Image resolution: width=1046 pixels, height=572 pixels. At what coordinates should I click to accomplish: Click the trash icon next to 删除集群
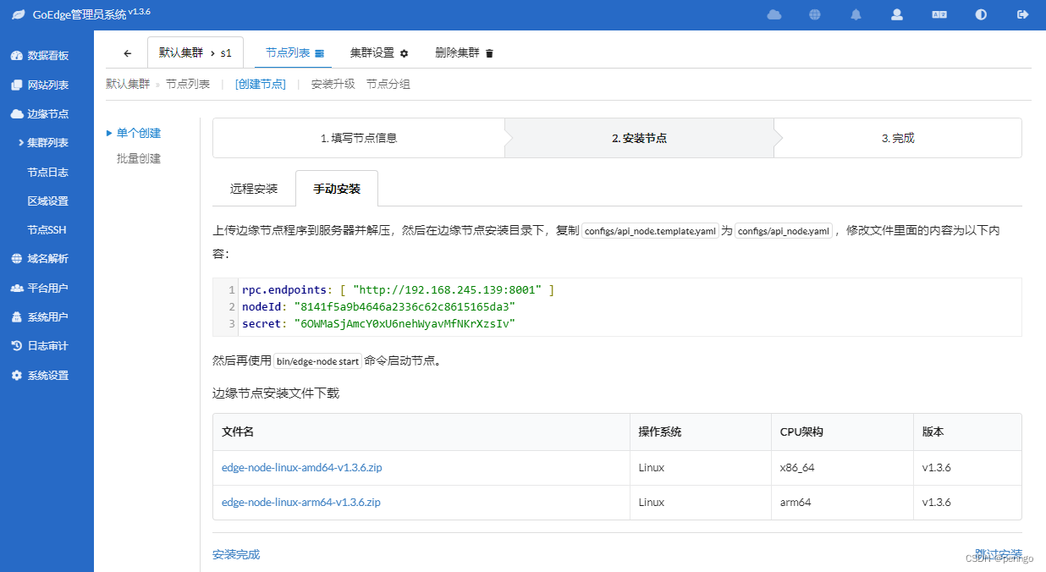(x=489, y=53)
